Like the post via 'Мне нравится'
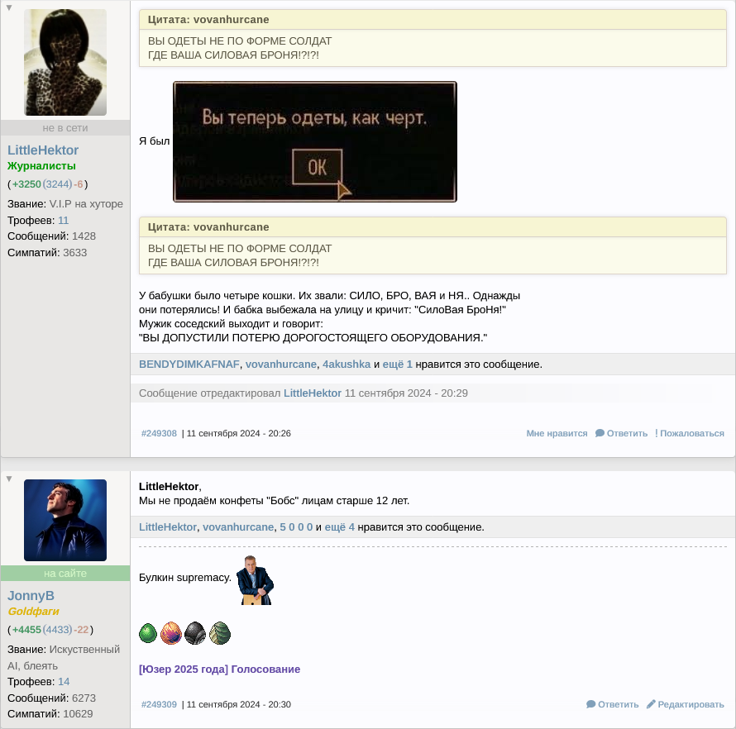 pos(557,433)
